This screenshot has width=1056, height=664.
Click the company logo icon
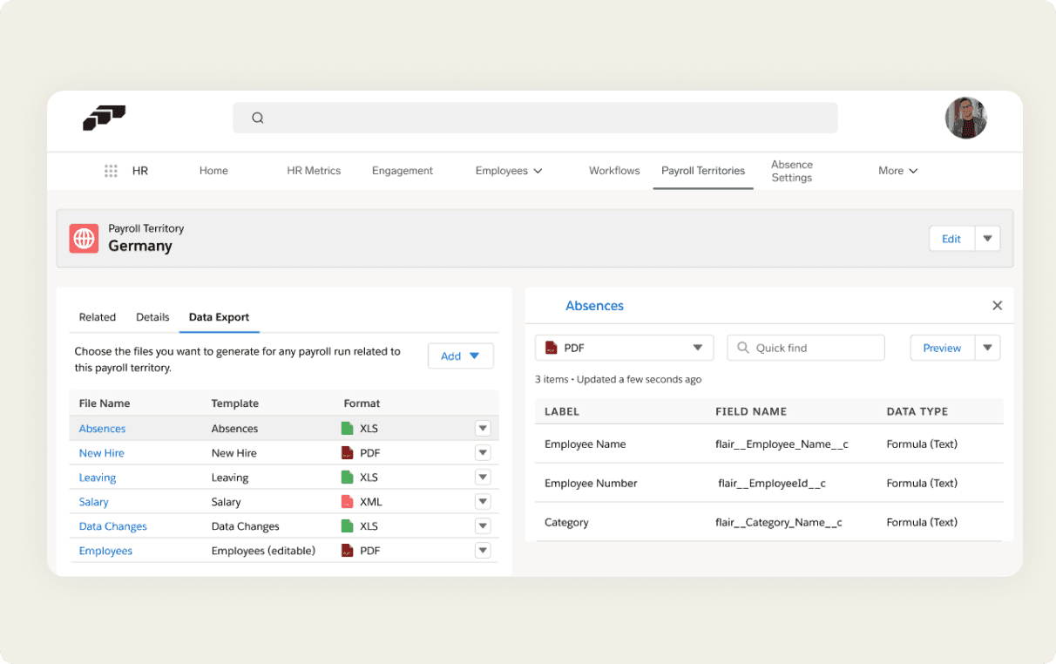(x=105, y=118)
